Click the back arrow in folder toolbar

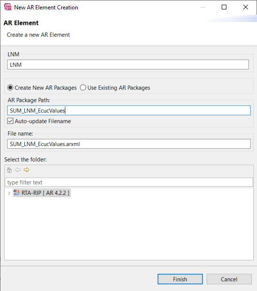coord(18,169)
